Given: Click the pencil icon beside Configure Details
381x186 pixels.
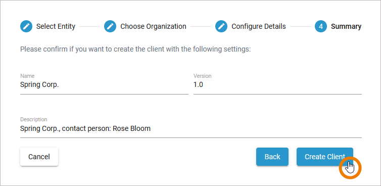Looking at the screenshot, I should 221,26.
